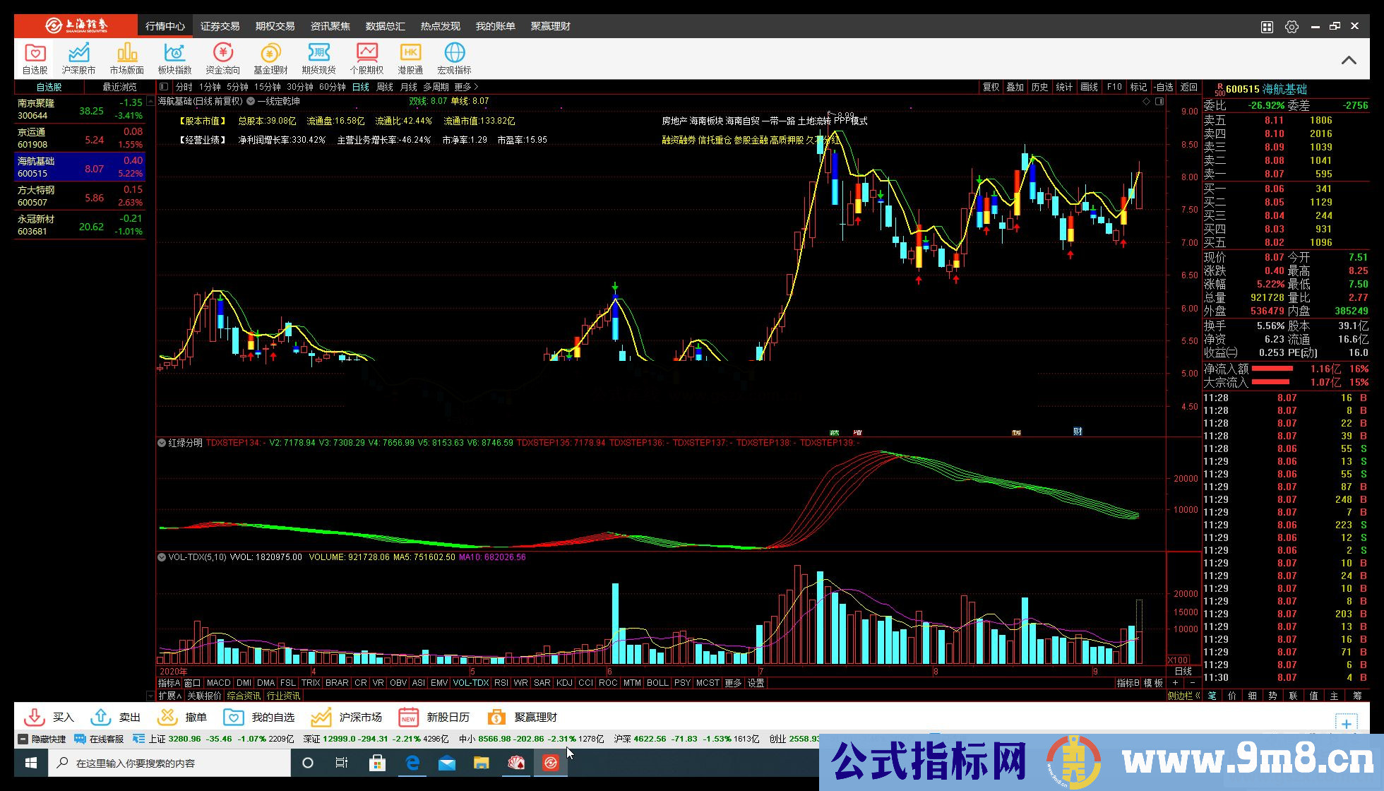Open the 期货现货 toolbar icon
This screenshot has width=1384, height=791.
pos(318,58)
